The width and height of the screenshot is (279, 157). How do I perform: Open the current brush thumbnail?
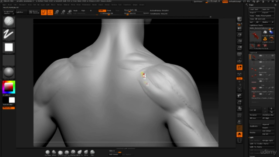tap(9, 22)
